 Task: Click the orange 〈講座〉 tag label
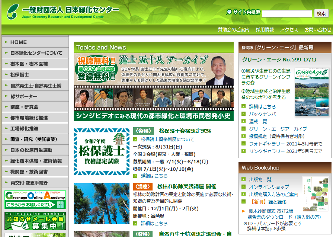click(143, 186)
